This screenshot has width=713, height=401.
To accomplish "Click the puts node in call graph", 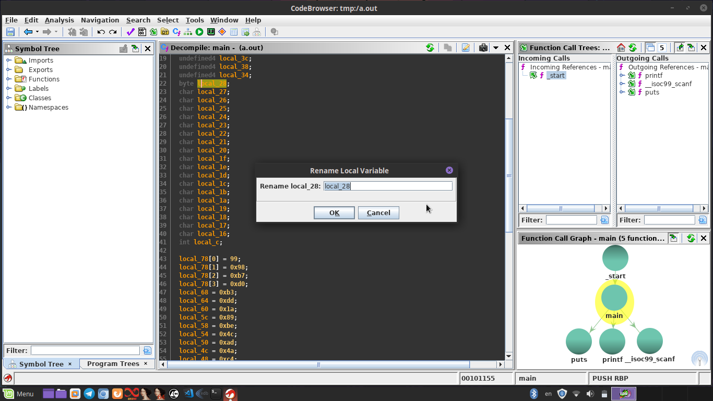I will [579, 341].
